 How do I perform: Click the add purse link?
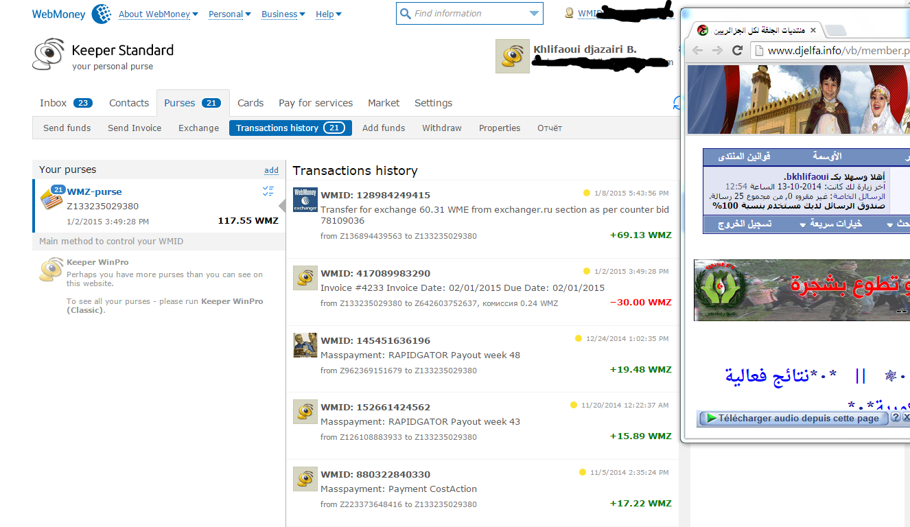[272, 170]
